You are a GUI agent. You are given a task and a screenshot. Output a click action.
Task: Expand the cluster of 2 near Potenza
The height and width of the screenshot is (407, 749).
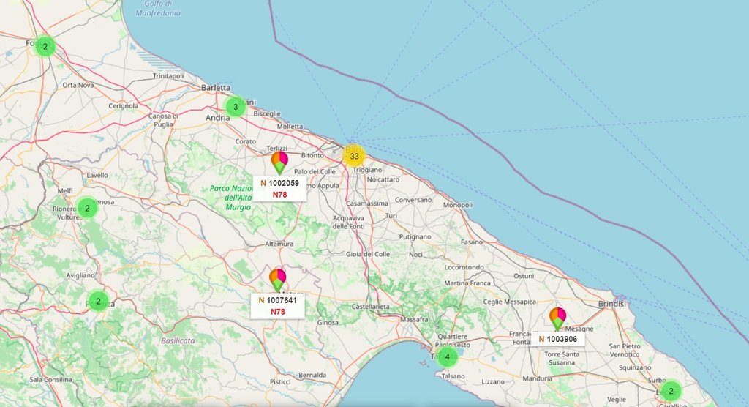(x=98, y=301)
